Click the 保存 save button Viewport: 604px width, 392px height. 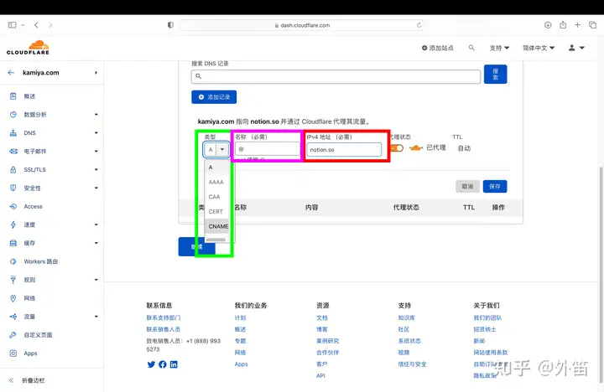[x=495, y=187]
